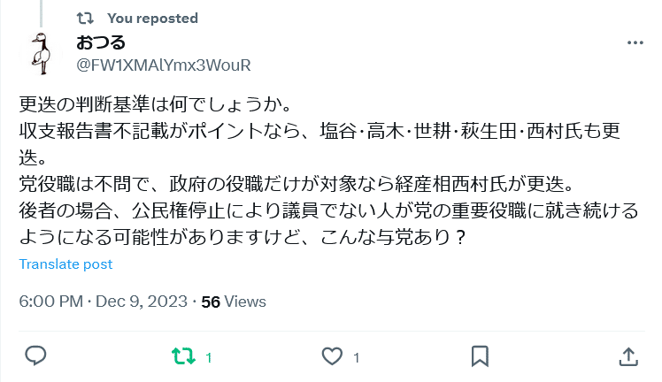662x382 pixels.
Task: Bookmark this post
Action: (480, 356)
